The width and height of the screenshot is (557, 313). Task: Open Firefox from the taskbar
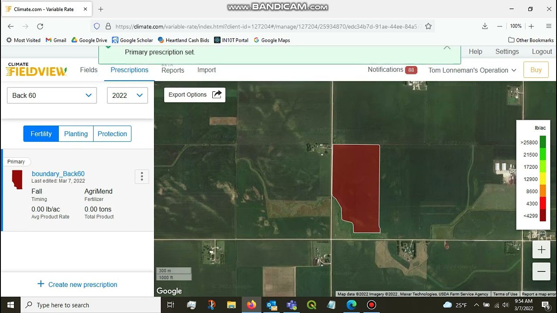[252, 305]
